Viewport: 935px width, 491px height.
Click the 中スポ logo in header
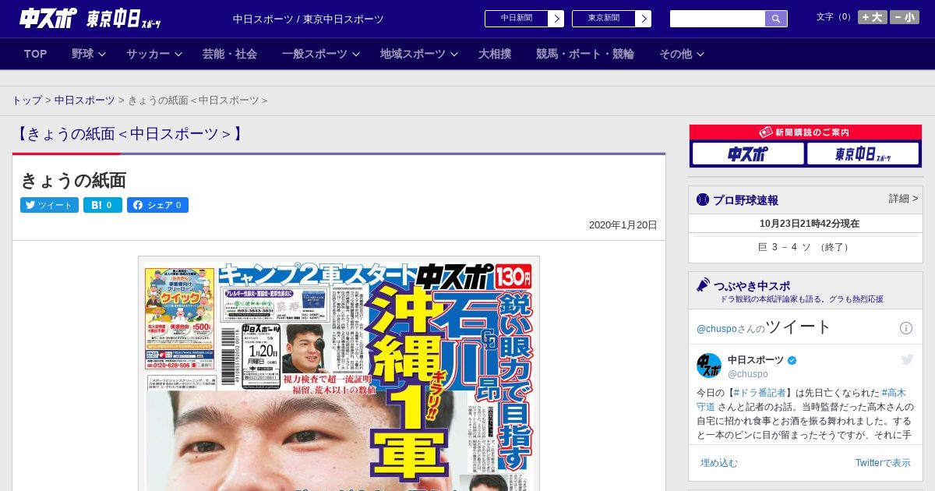click(48, 19)
